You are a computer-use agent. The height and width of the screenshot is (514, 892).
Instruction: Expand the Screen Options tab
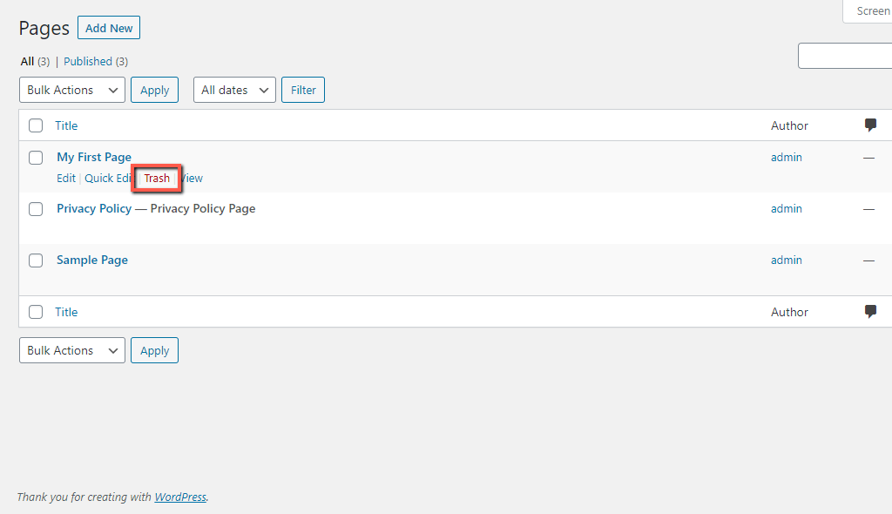(x=868, y=10)
